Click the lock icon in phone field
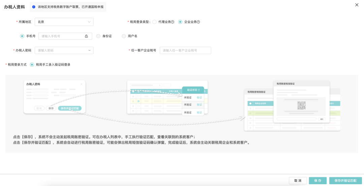This screenshot has width=364, height=186. click(x=86, y=36)
